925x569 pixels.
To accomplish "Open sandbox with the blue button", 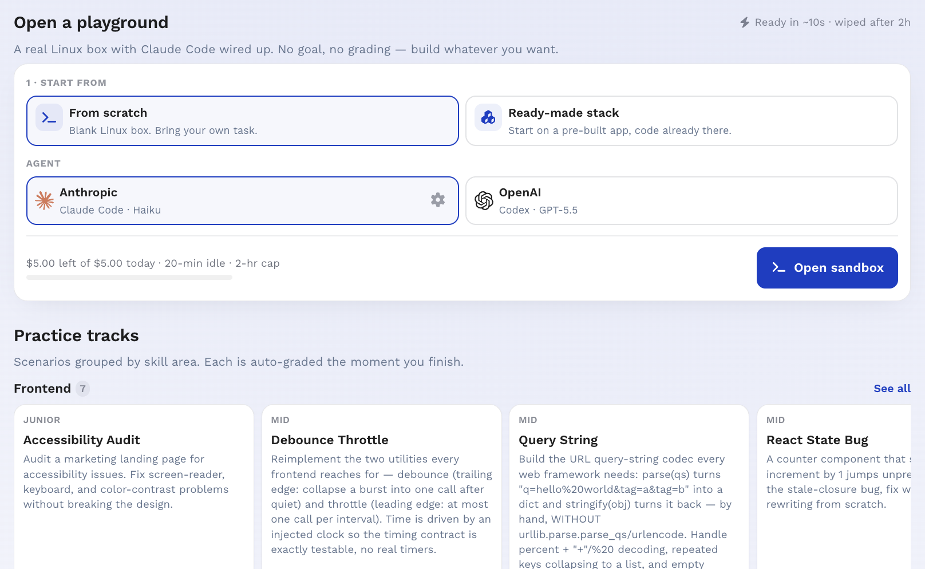I will pos(827,268).
